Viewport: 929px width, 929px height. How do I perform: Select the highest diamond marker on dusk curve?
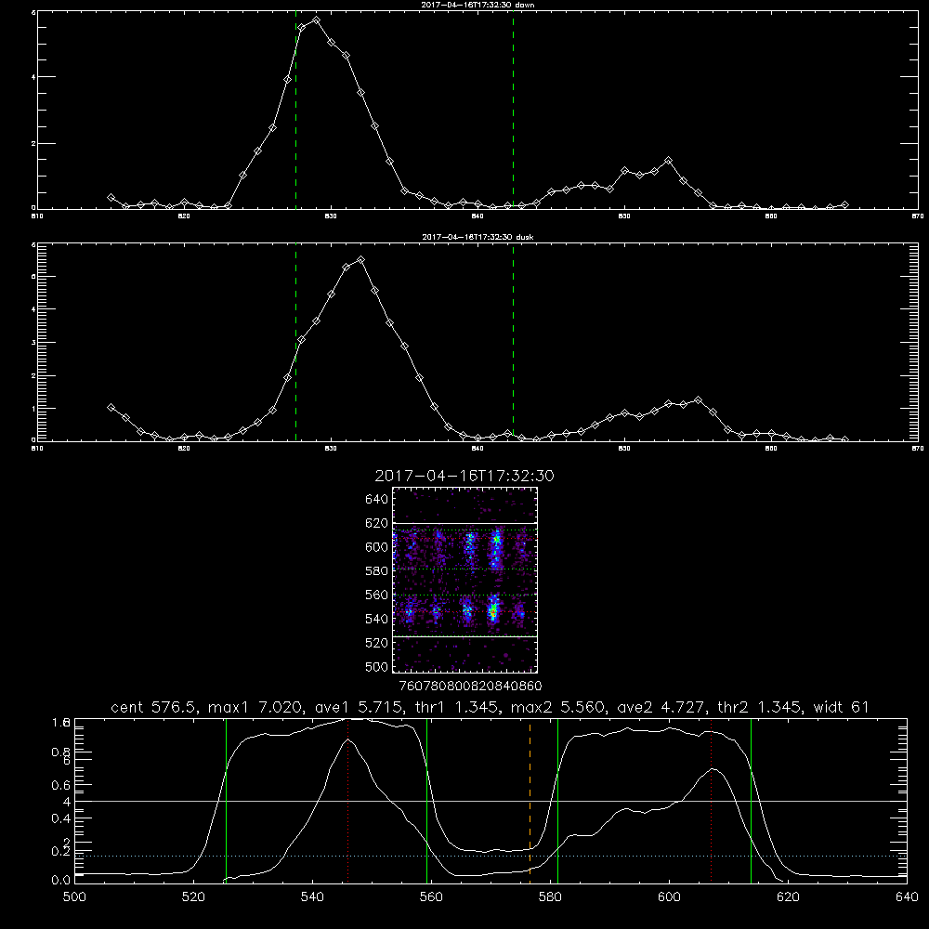[x=360, y=259]
